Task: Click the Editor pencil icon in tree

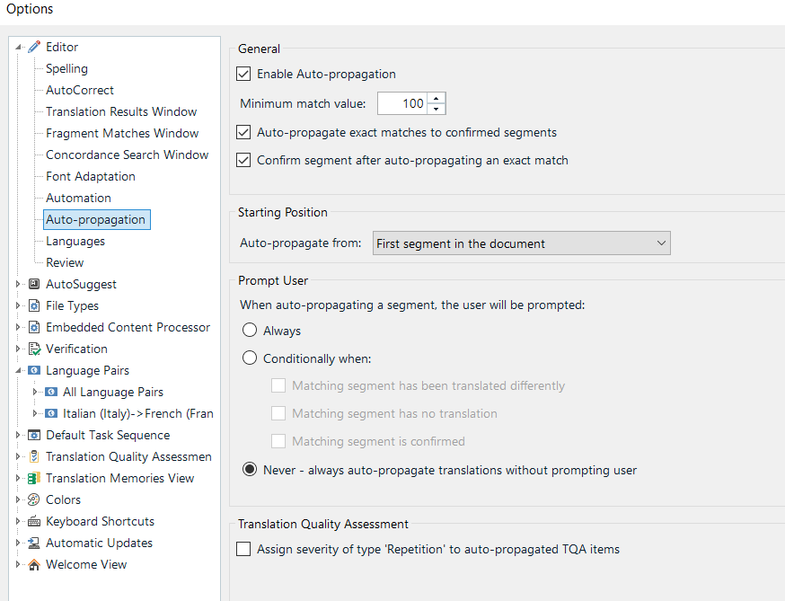Action: click(x=34, y=47)
